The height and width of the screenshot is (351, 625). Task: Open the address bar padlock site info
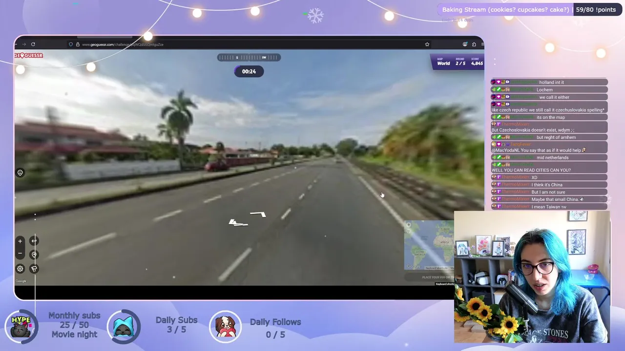[x=77, y=44]
